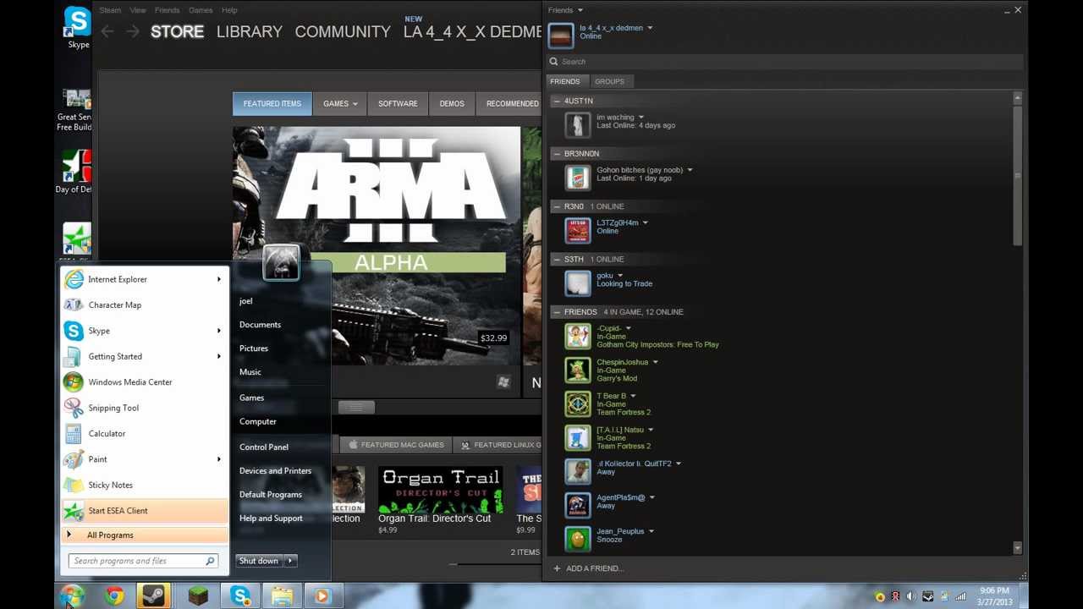Open Windows Explorer from the taskbar
The height and width of the screenshot is (609, 1083).
(282, 596)
